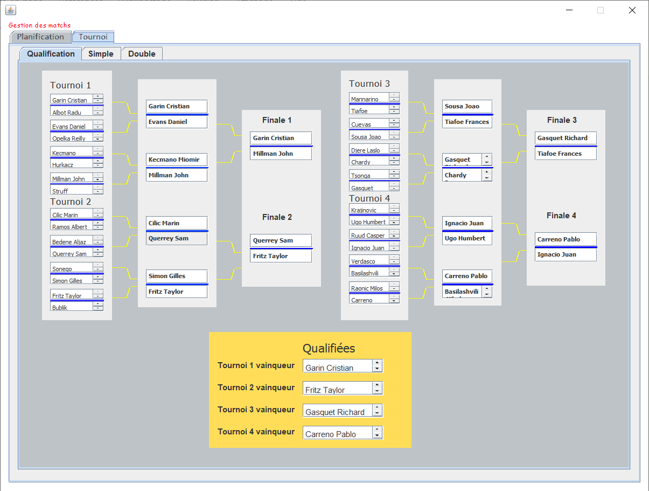The height and width of the screenshot is (491, 649).
Task: Focus the Tournoi 1 vainqueur name field
Action: pyautogui.click(x=338, y=366)
